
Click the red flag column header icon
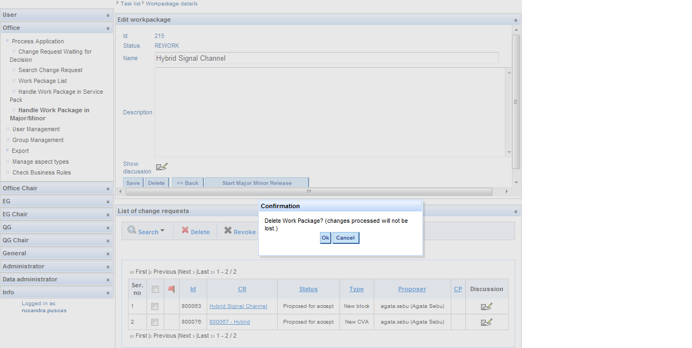tap(171, 289)
